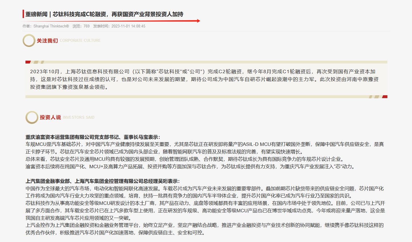
Task: Click the "CORPORATE CULTURE" subtitle
Action: (x=80, y=41)
